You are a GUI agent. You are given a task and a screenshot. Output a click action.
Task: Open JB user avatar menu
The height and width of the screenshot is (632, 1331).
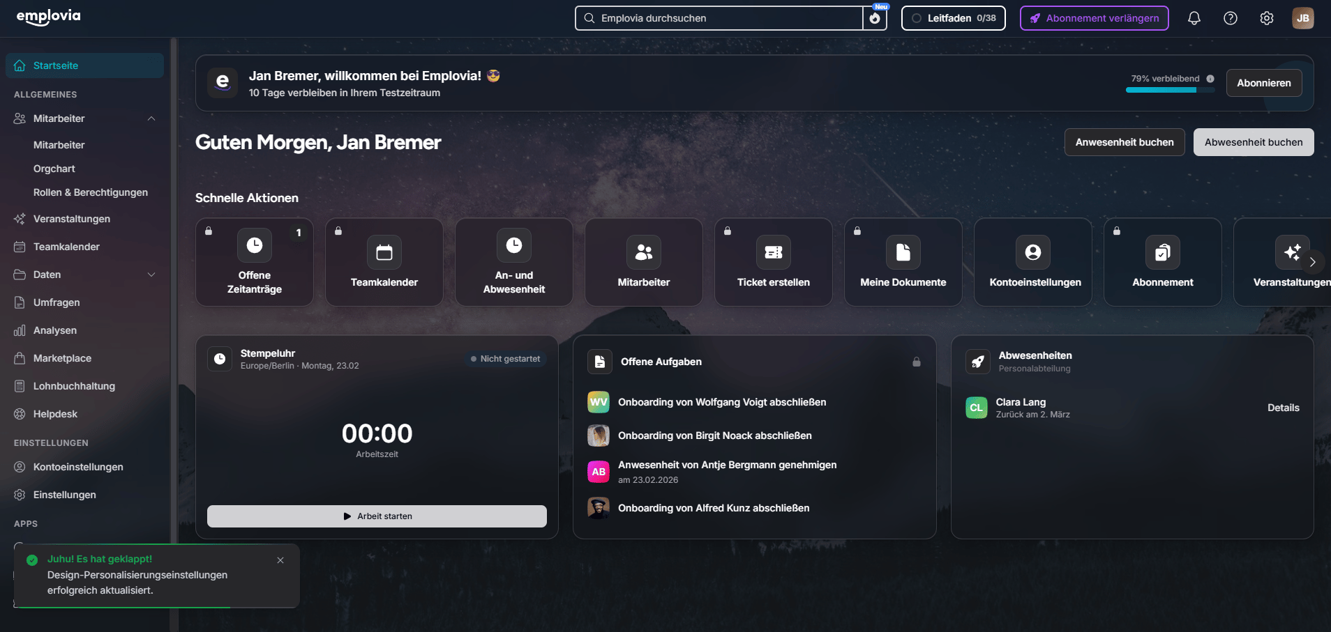tap(1302, 18)
